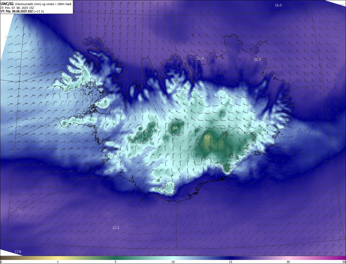The height and width of the screenshot is (264, 346).
Task: Click the 16.0 value on the map
Action: tap(278, 5)
